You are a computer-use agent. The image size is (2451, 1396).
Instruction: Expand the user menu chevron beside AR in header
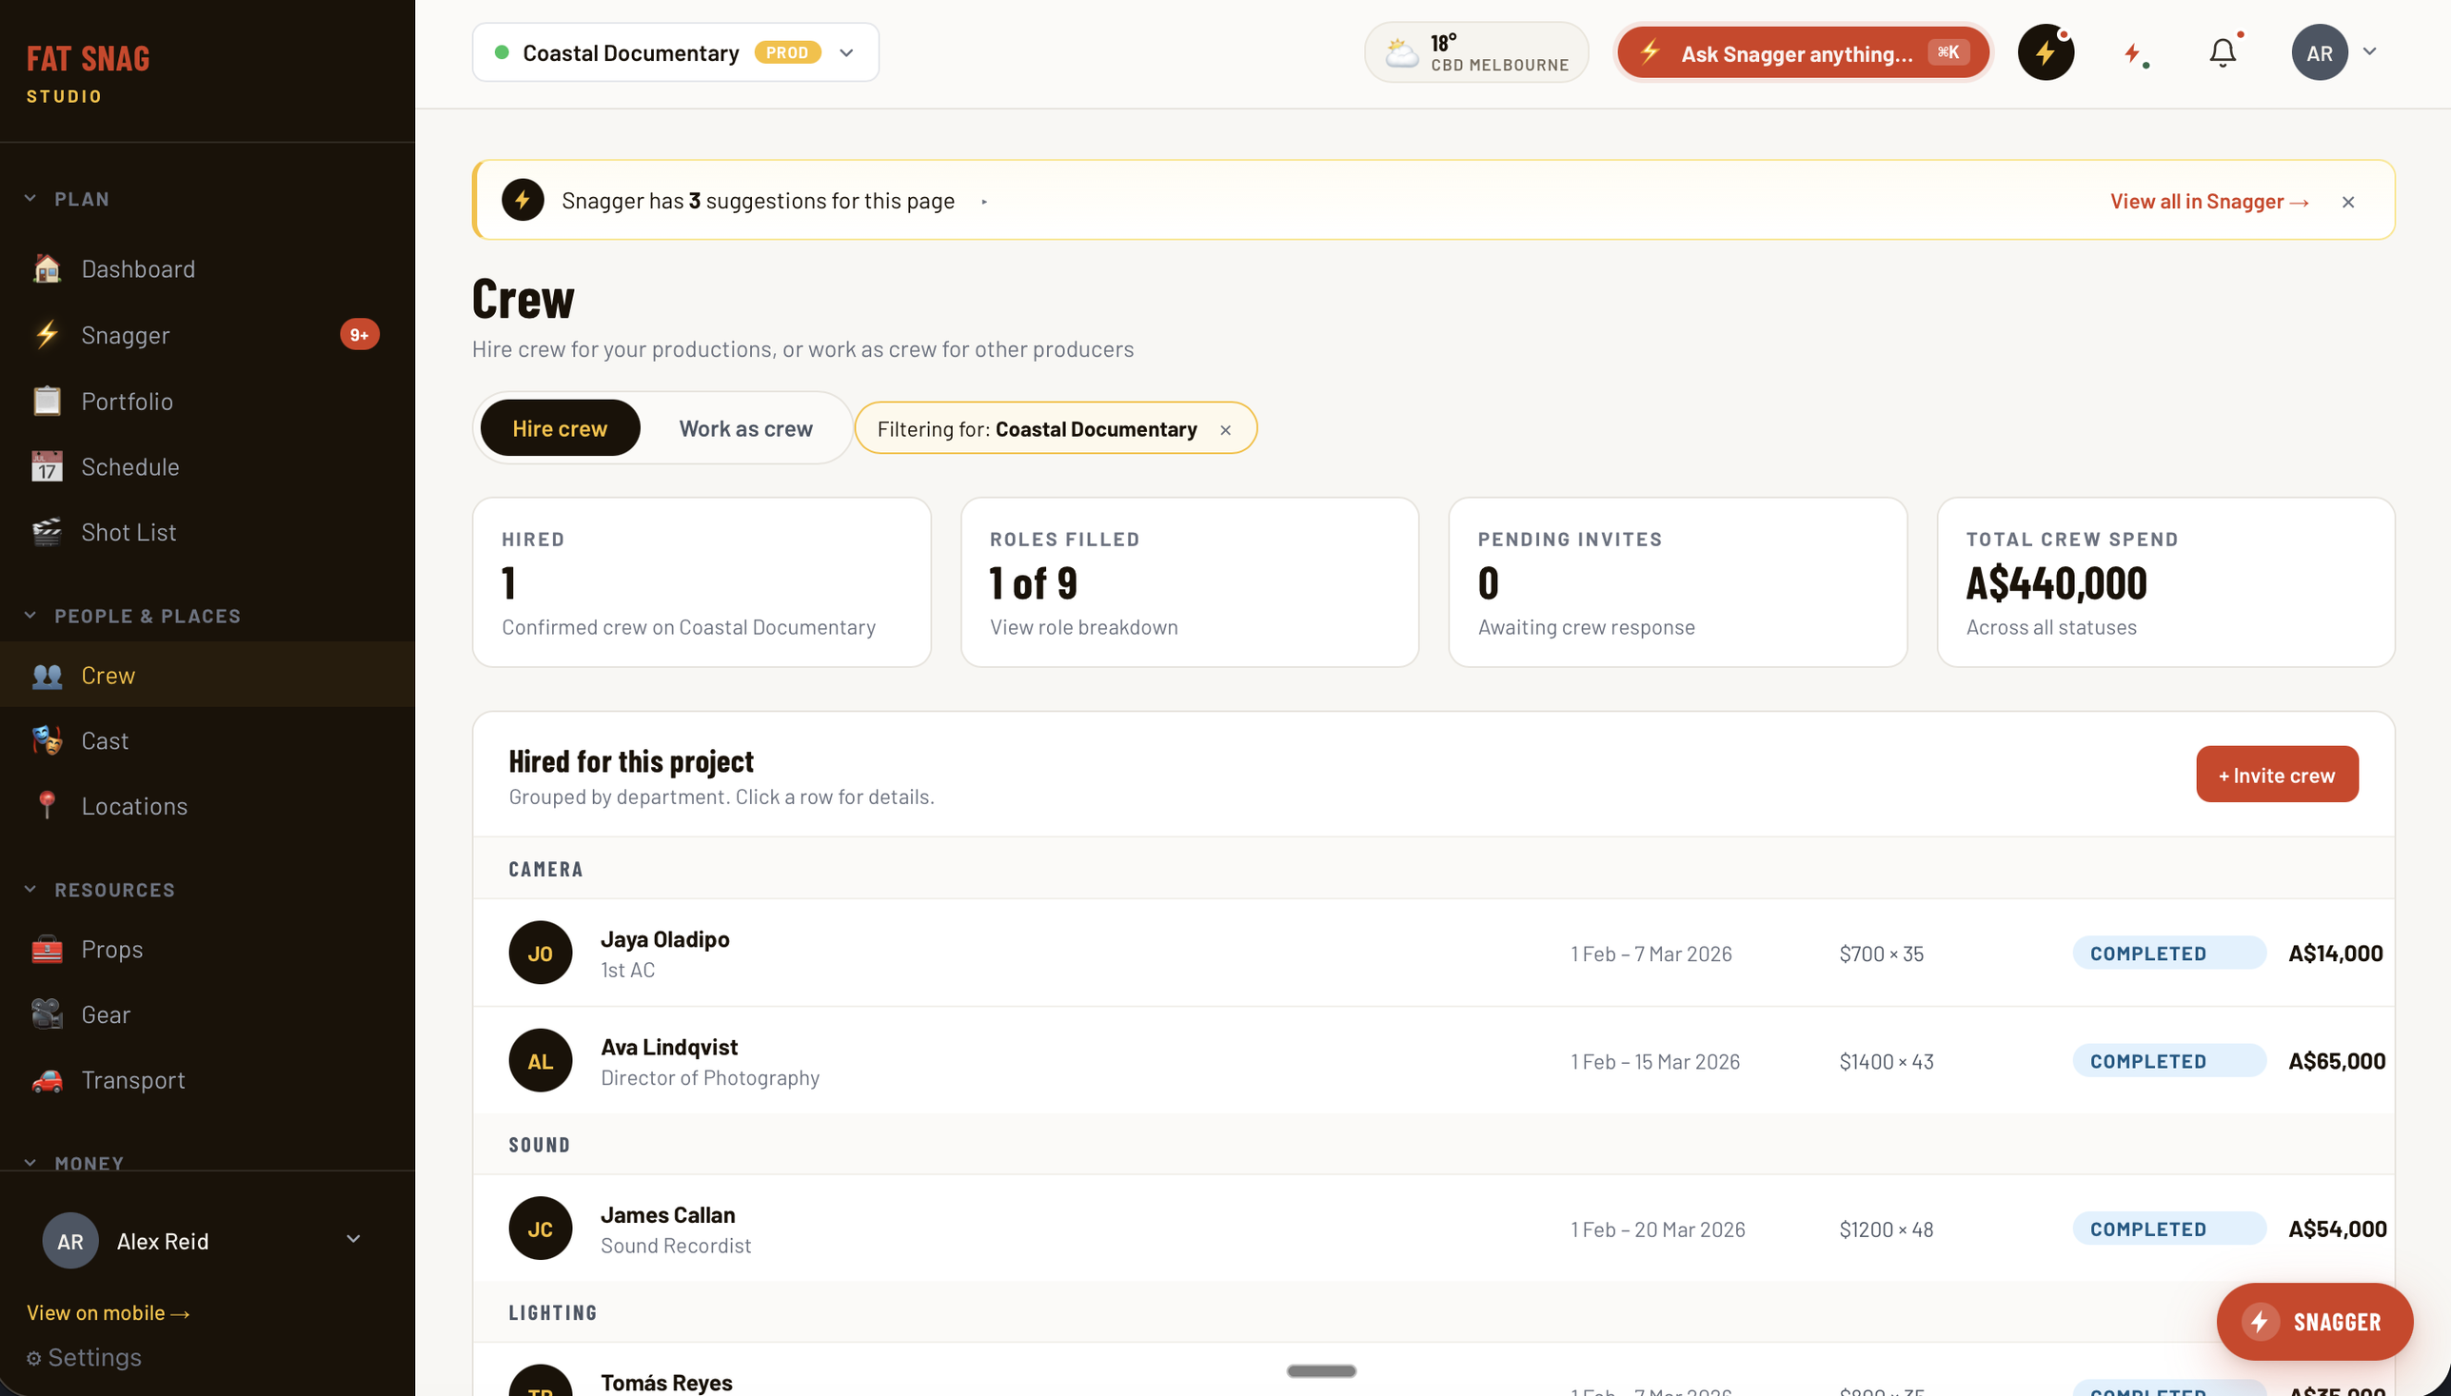[2368, 51]
